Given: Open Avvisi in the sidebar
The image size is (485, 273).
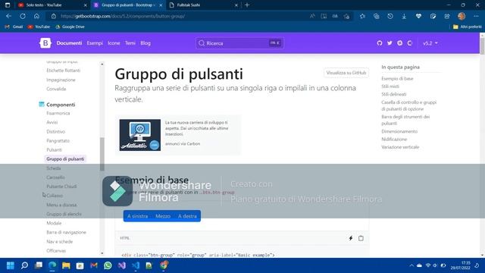Looking at the screenshot, I should tap(52, 122).
